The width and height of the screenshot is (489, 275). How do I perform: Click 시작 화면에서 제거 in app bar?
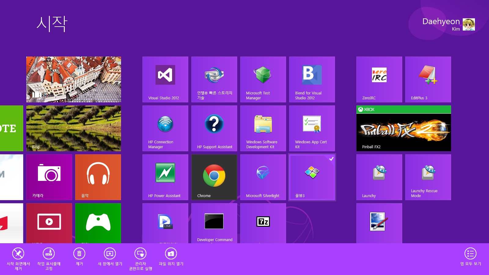[x=18, y=259]
